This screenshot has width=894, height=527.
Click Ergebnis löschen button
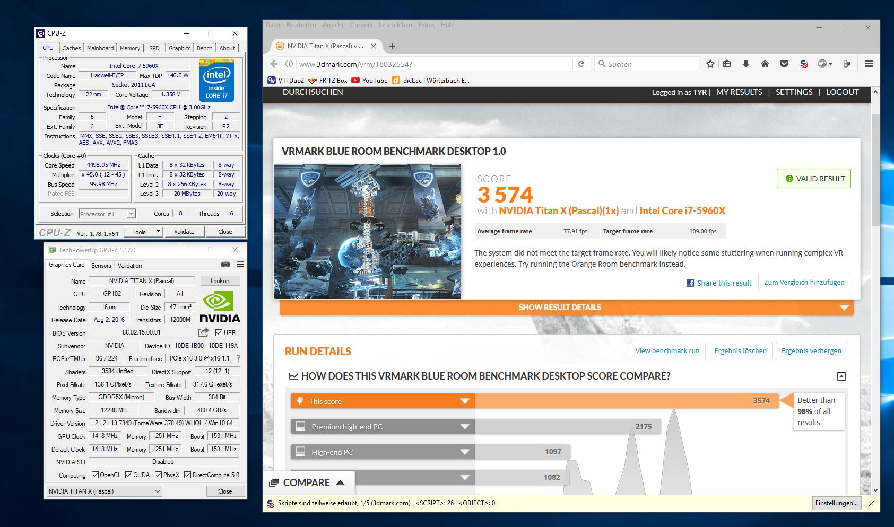(x=741, y=351)
